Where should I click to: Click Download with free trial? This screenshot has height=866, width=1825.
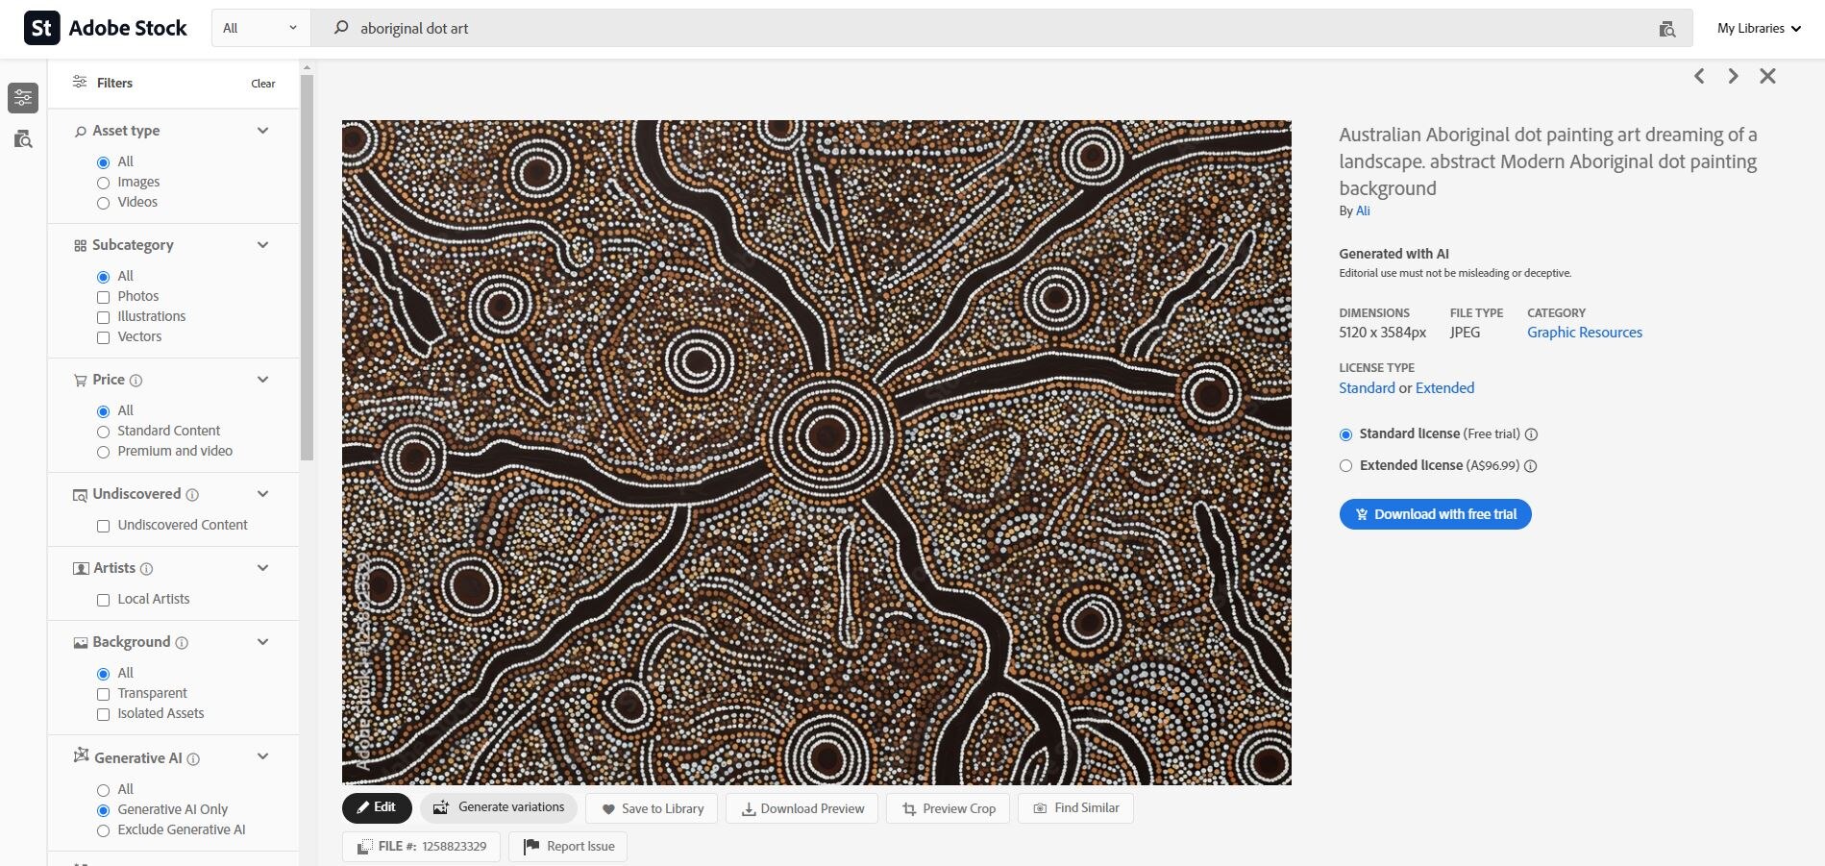1434,513
